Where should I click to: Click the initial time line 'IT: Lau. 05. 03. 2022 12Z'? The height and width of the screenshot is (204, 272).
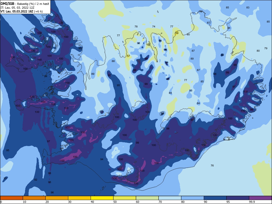click(x=18, y=8)
